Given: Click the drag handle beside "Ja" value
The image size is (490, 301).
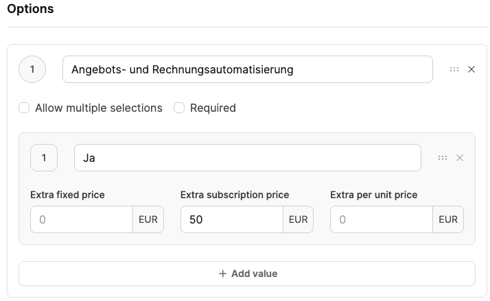Looking at the screenshot, I should (443, 158).
